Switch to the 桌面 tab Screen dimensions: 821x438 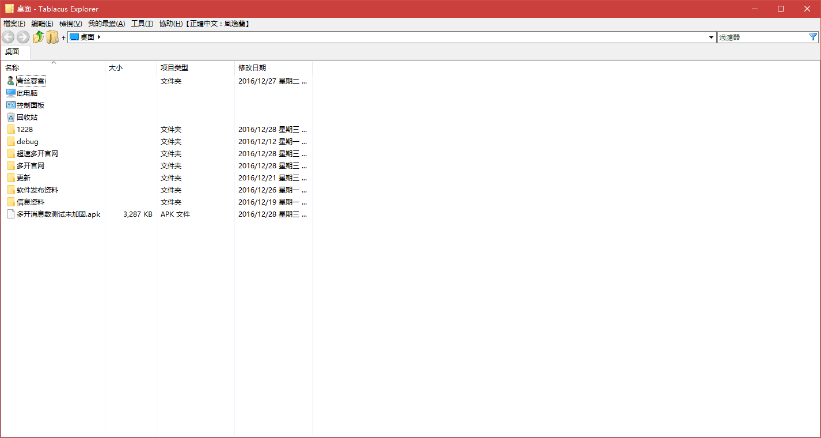click(12, 51)
